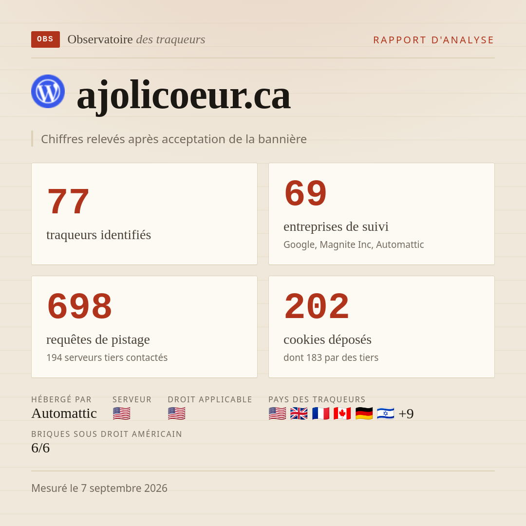The image size is (526, 526).
Task: Click the banner acceptance note text
Action: coord(174,139)
